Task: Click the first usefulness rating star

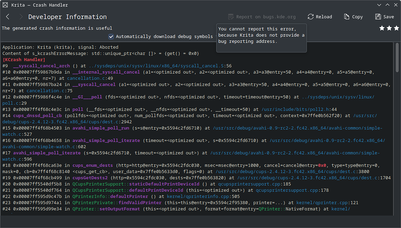Action: pyautogui.click(x=382, y=28)
